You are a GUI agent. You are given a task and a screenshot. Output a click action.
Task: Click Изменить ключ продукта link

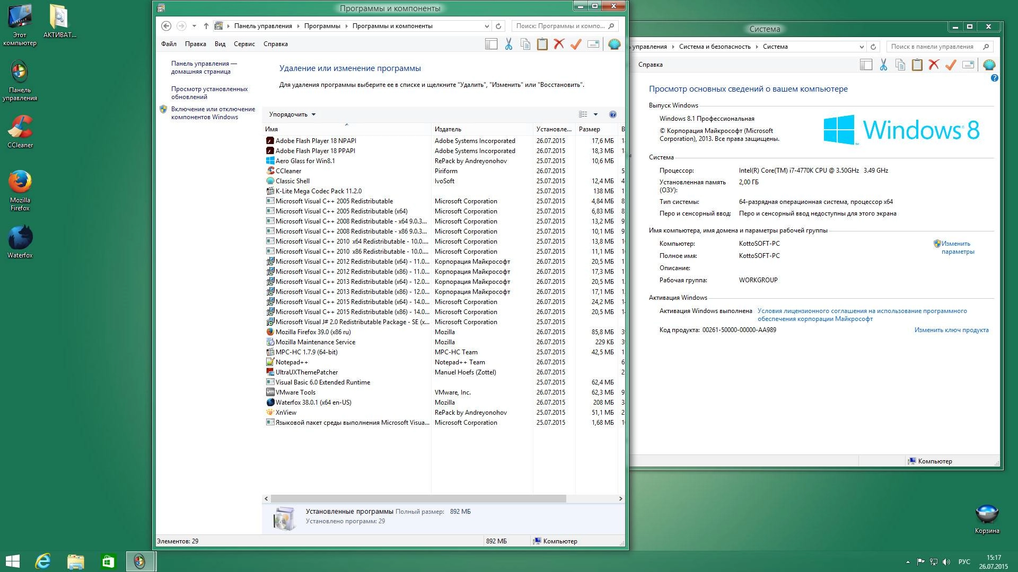(x=951, y=330)
